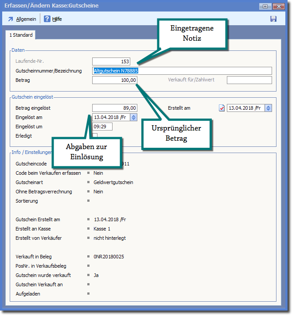
Task: Toggle the Erledigt checkbox
Action: point(95,136)
